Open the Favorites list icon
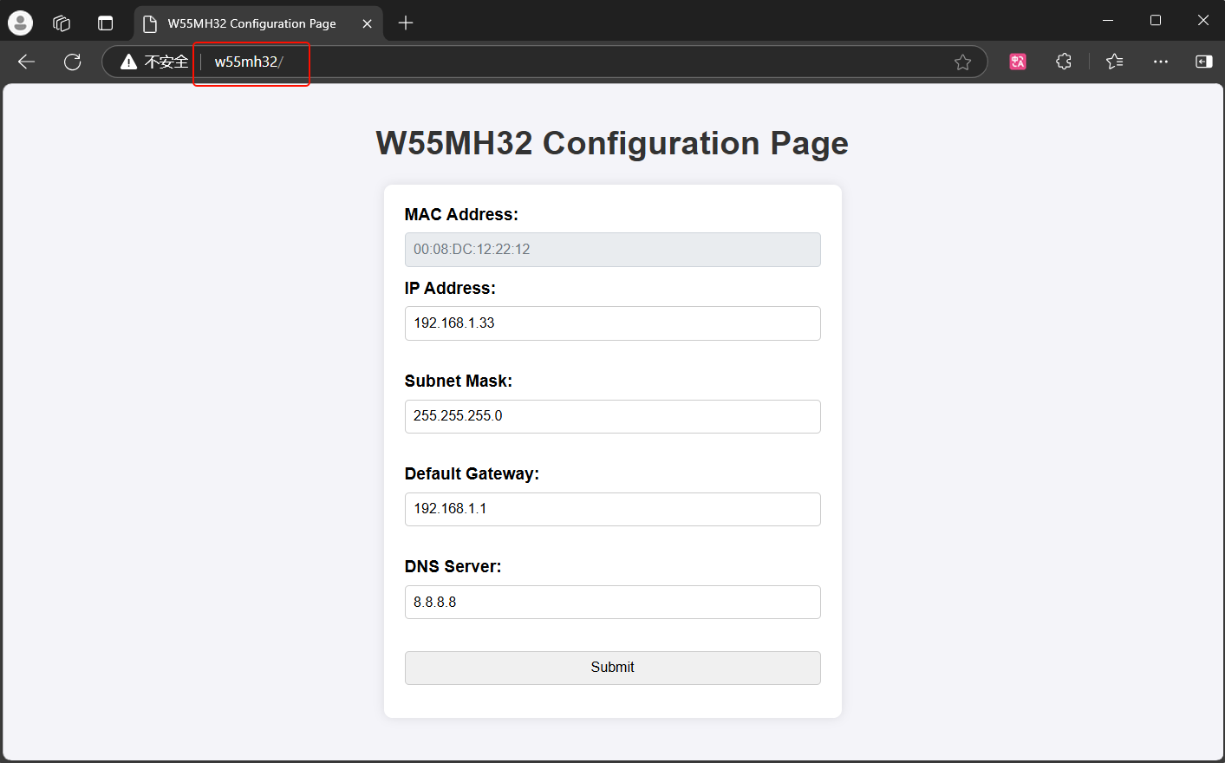The height and width of the screenshot is (763, 1225). [x=1115, y=62]
